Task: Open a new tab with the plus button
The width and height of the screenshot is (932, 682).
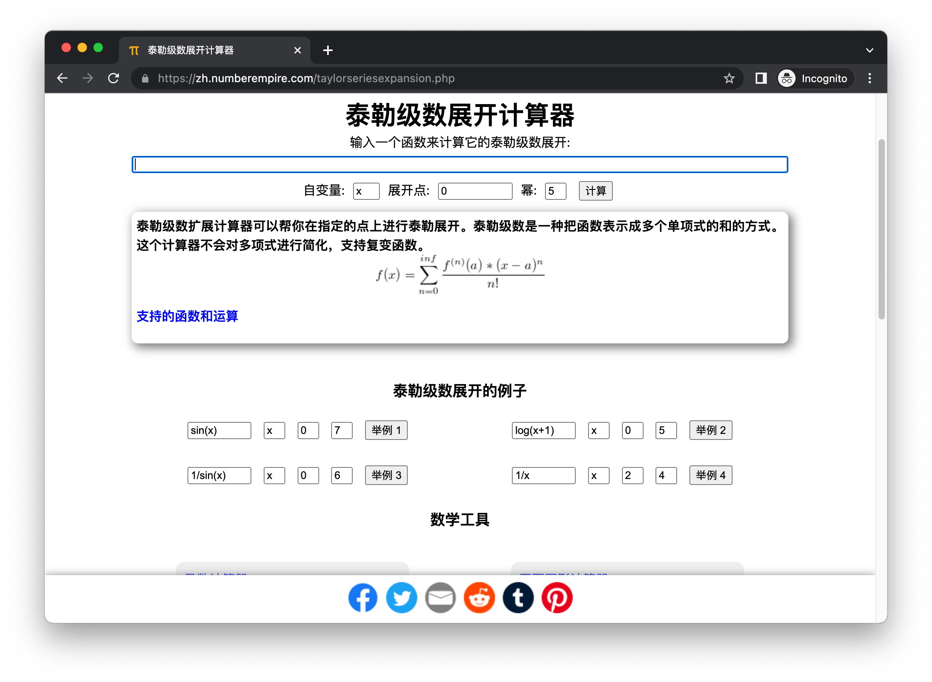Action: [x=328, y=50]
